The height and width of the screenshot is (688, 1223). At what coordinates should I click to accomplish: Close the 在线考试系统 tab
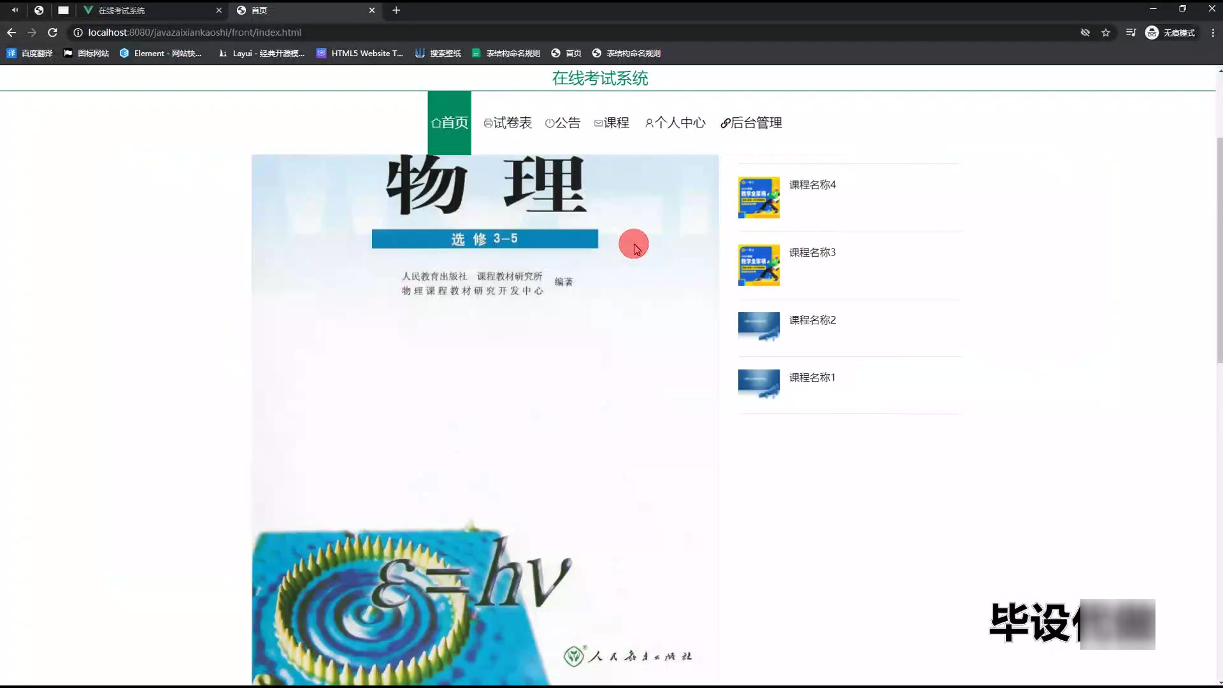(218, 10)
